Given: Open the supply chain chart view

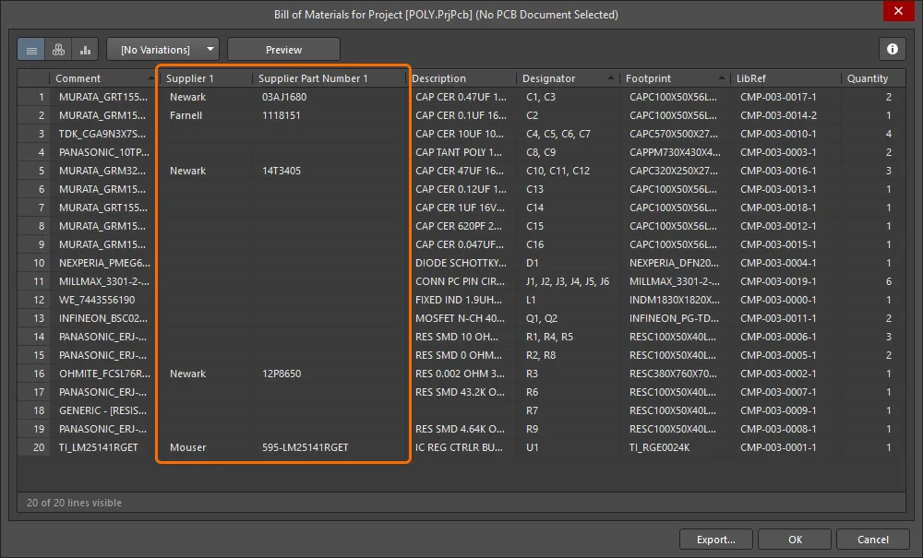Looking at the screenshot, I should 85,48.
